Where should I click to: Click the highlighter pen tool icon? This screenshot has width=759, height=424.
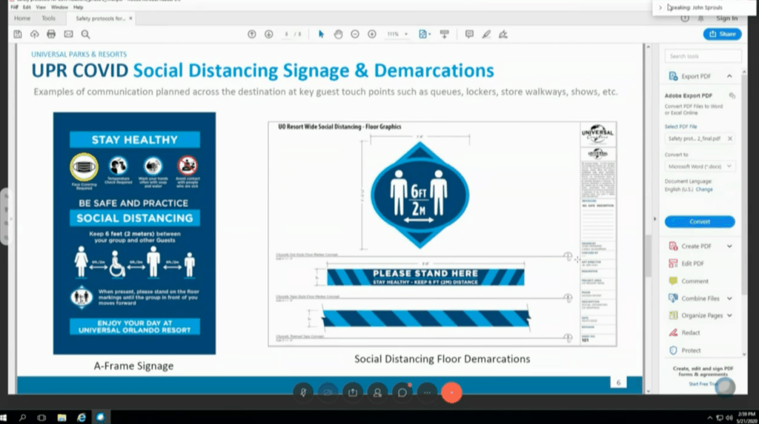486,34
